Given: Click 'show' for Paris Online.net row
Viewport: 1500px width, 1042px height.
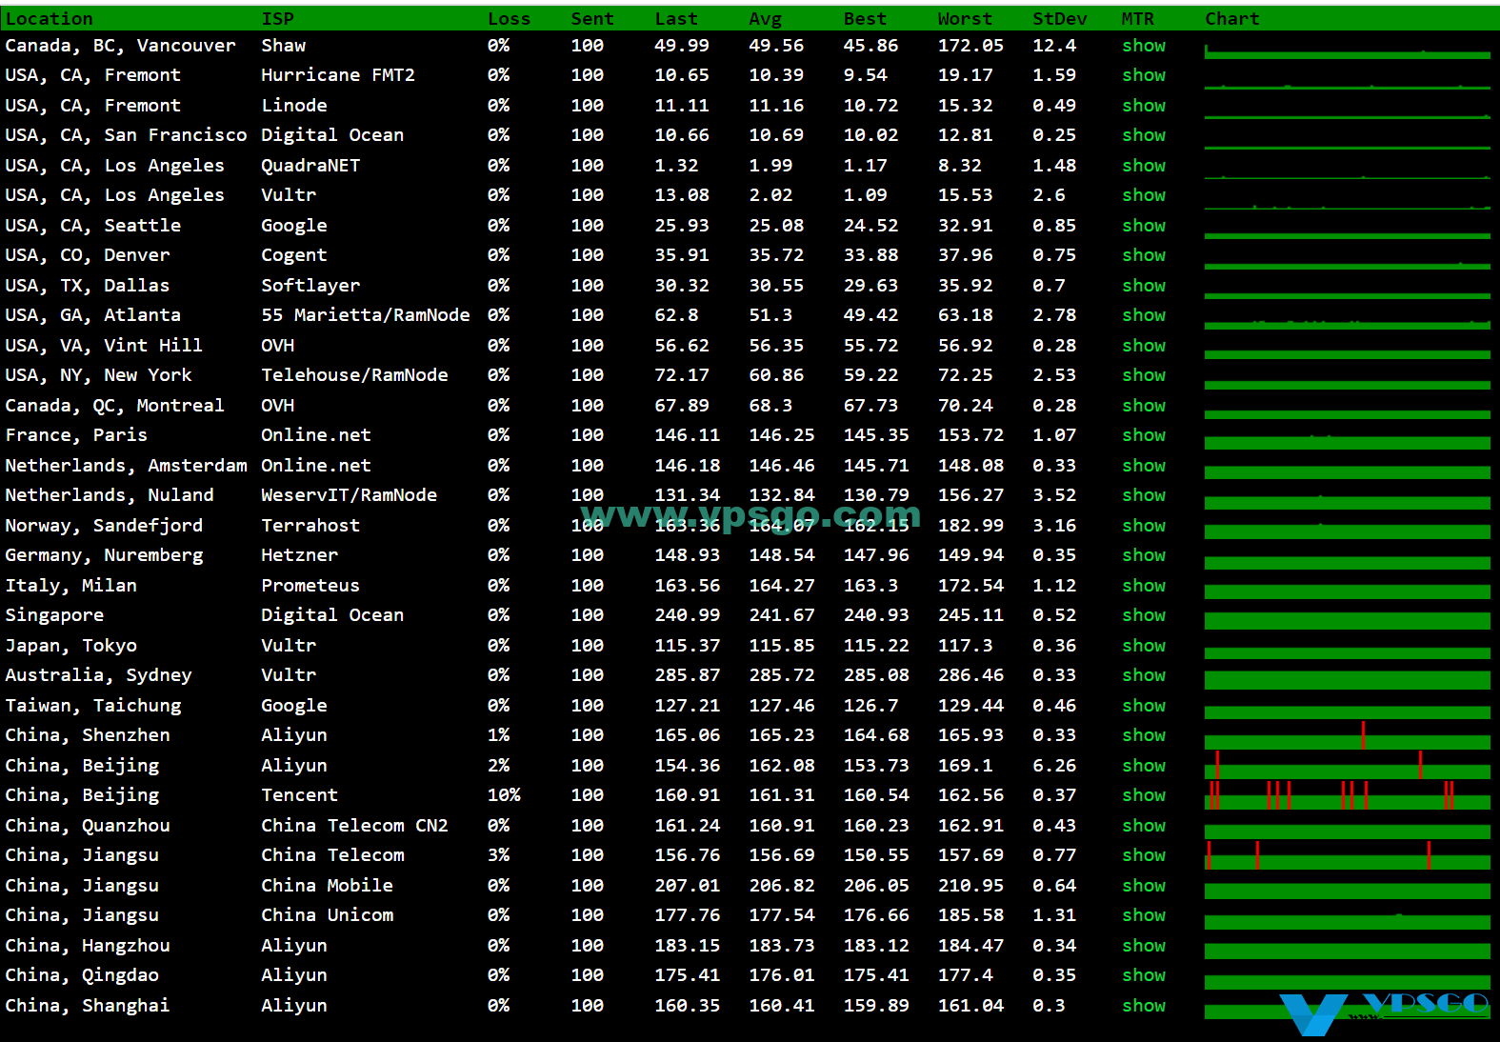Looking at the screenshot, I should (1144, 435).
